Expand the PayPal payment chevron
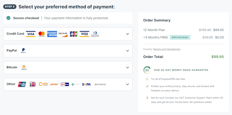The width and height of the screenshot is (232, 115). pyautogui.click(x=128, y=51)
